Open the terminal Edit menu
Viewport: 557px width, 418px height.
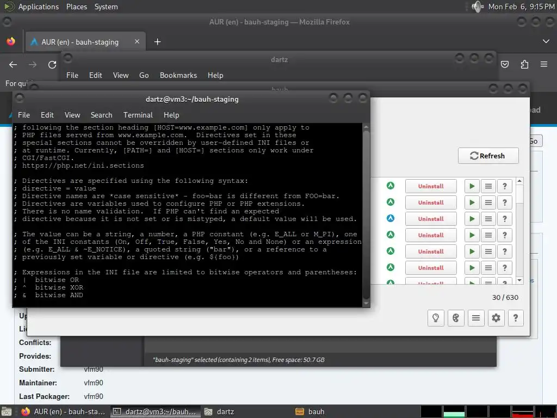(x=47, y=115)
